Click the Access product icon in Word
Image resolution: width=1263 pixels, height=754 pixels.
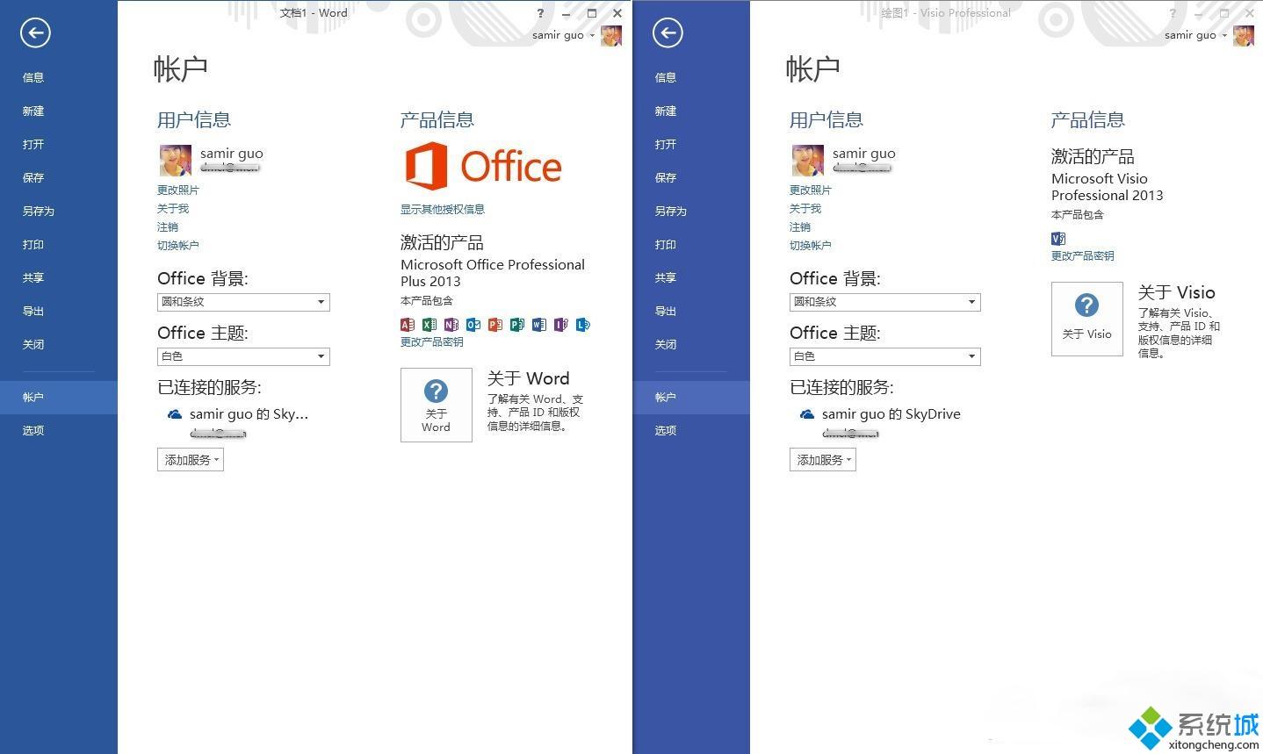click(408, 325)
